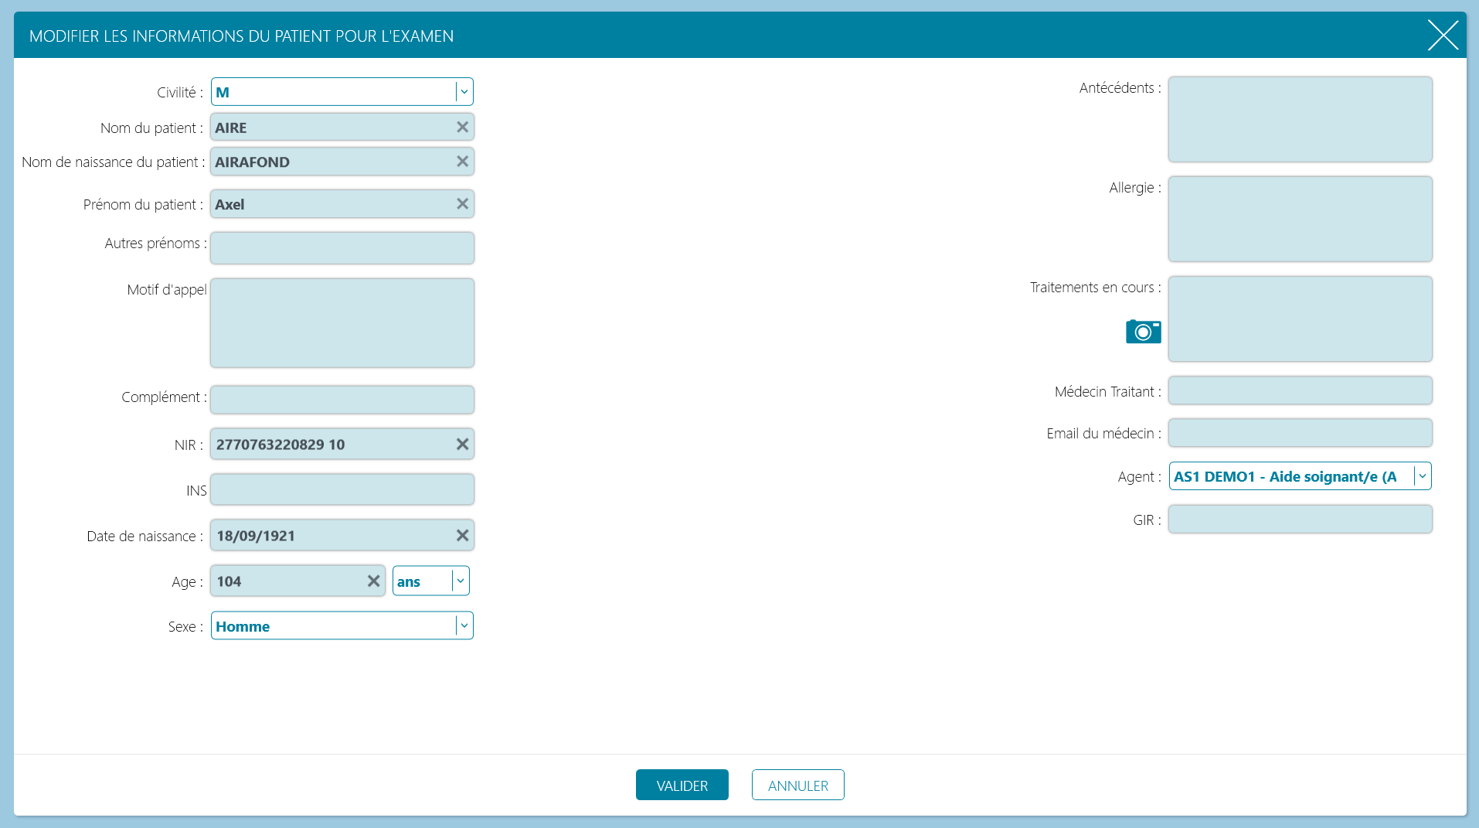Focus the Autres prénoms field
This screenshot has height=828, width=1479.
[x=342, y=248]
